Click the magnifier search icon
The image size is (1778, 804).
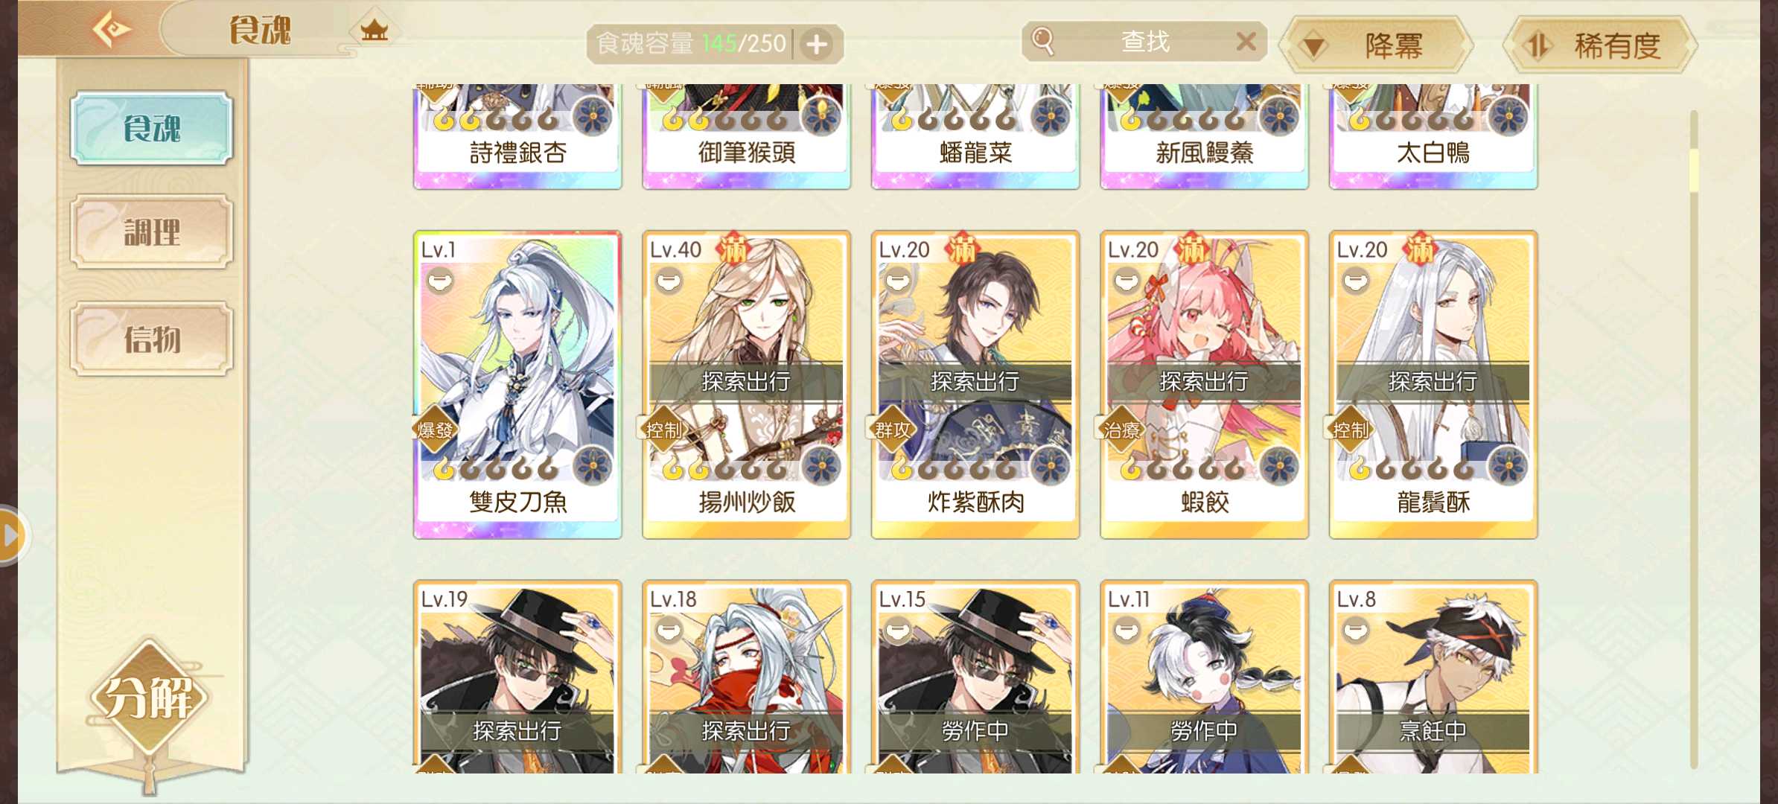[x=1043, y=41]
